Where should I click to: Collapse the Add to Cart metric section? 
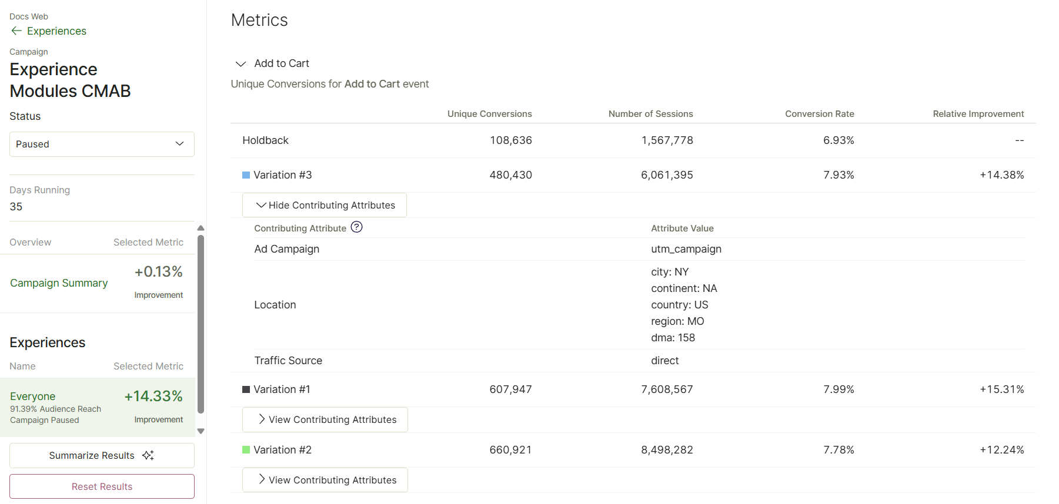point(240,63)
